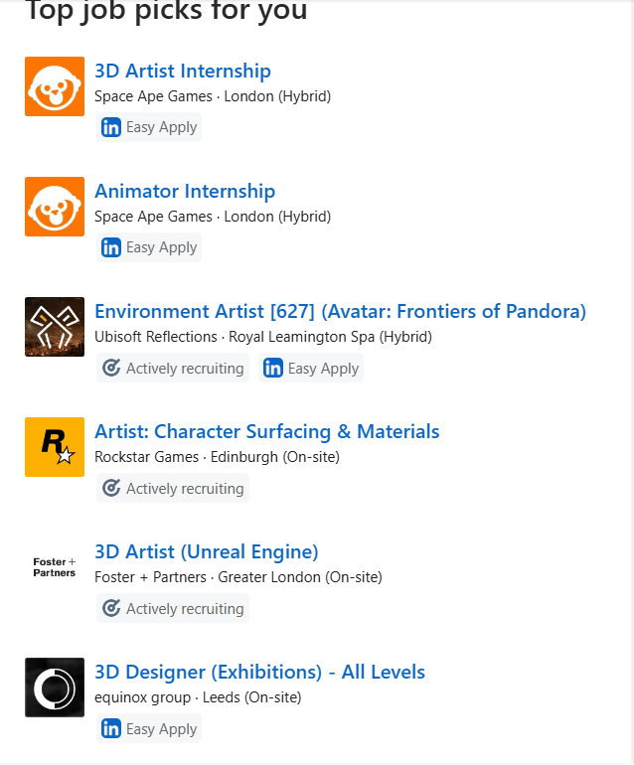Click LinkedIn icon on Animator Internship Easy Apply
634x765 pixels.
tap(111, 247)
